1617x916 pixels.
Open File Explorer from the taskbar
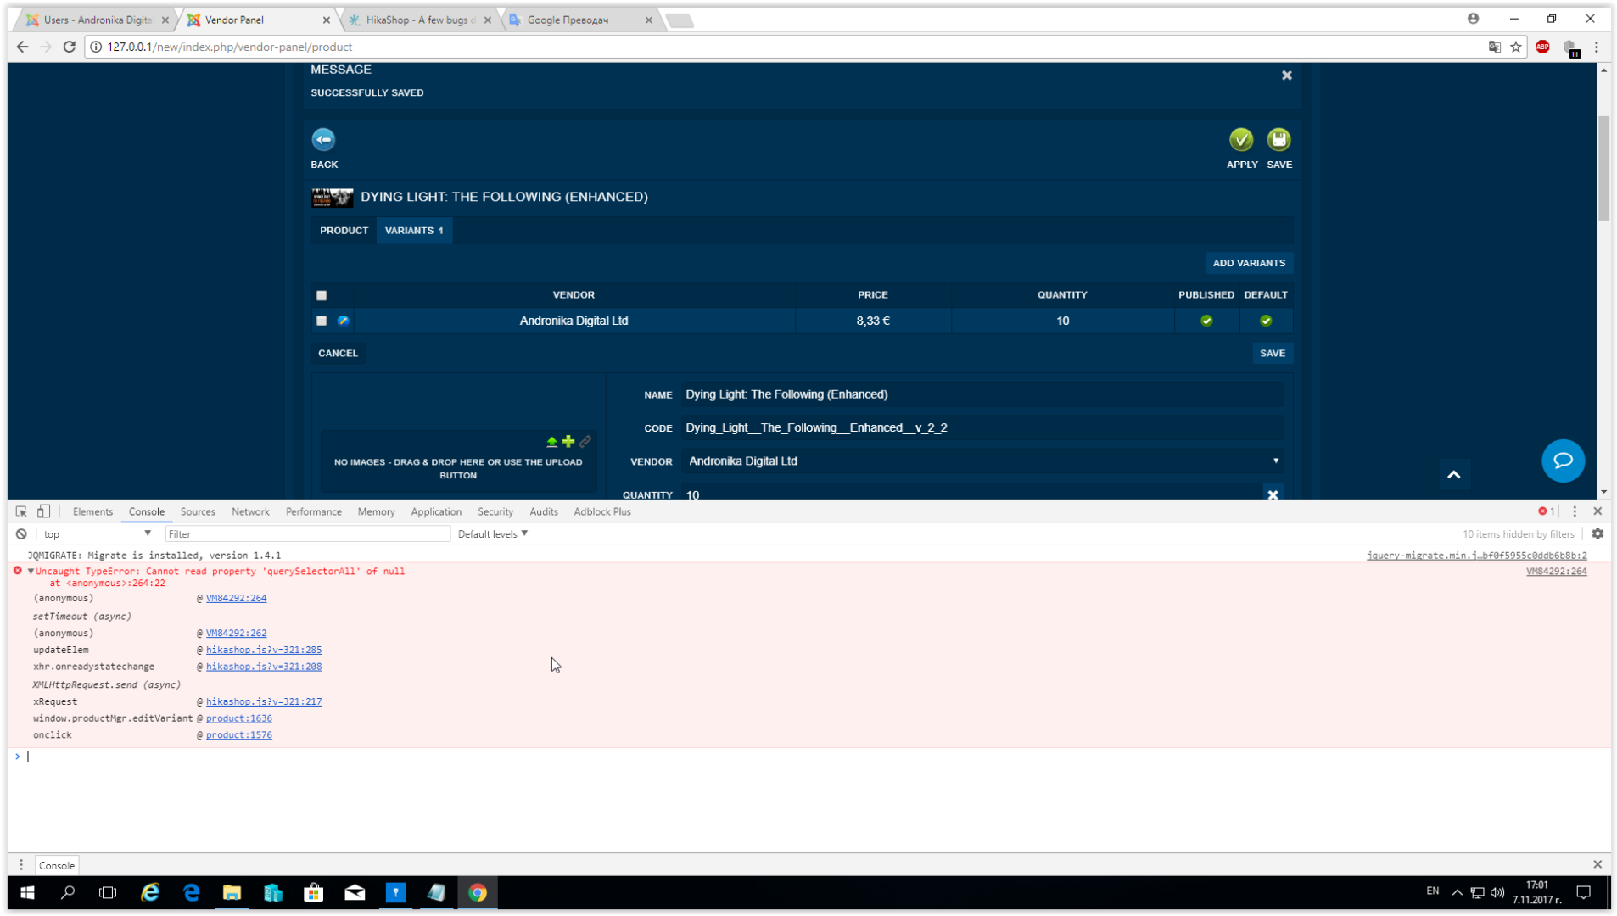pos(232,892)
